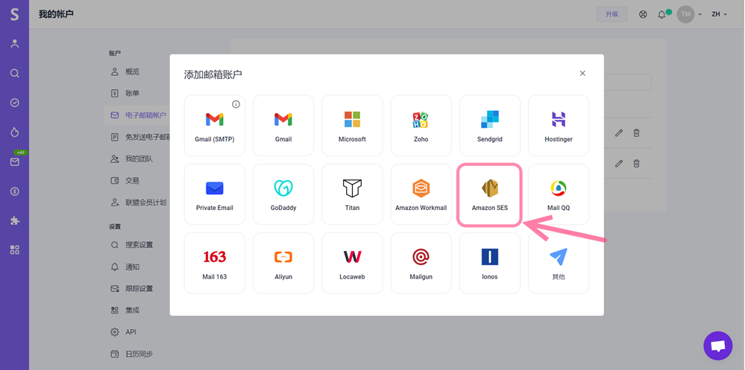Open the person icon in left sidebar
Viewport: 745px width, 370px height.
point(15,44)
